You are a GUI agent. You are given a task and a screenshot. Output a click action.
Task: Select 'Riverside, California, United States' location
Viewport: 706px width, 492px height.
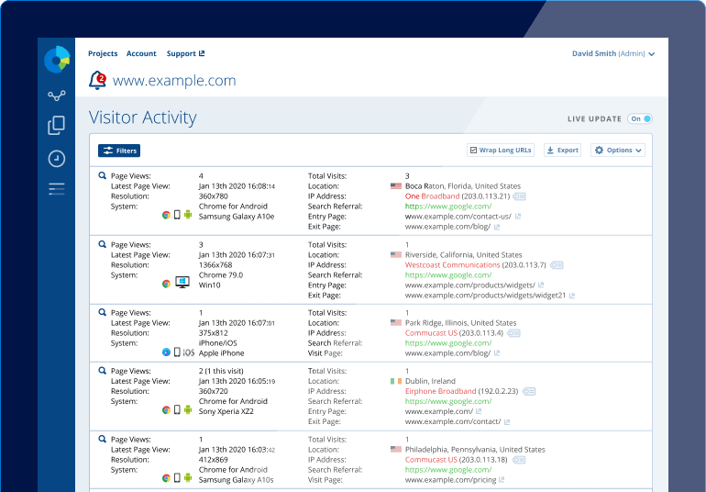[x=463, y=255]
